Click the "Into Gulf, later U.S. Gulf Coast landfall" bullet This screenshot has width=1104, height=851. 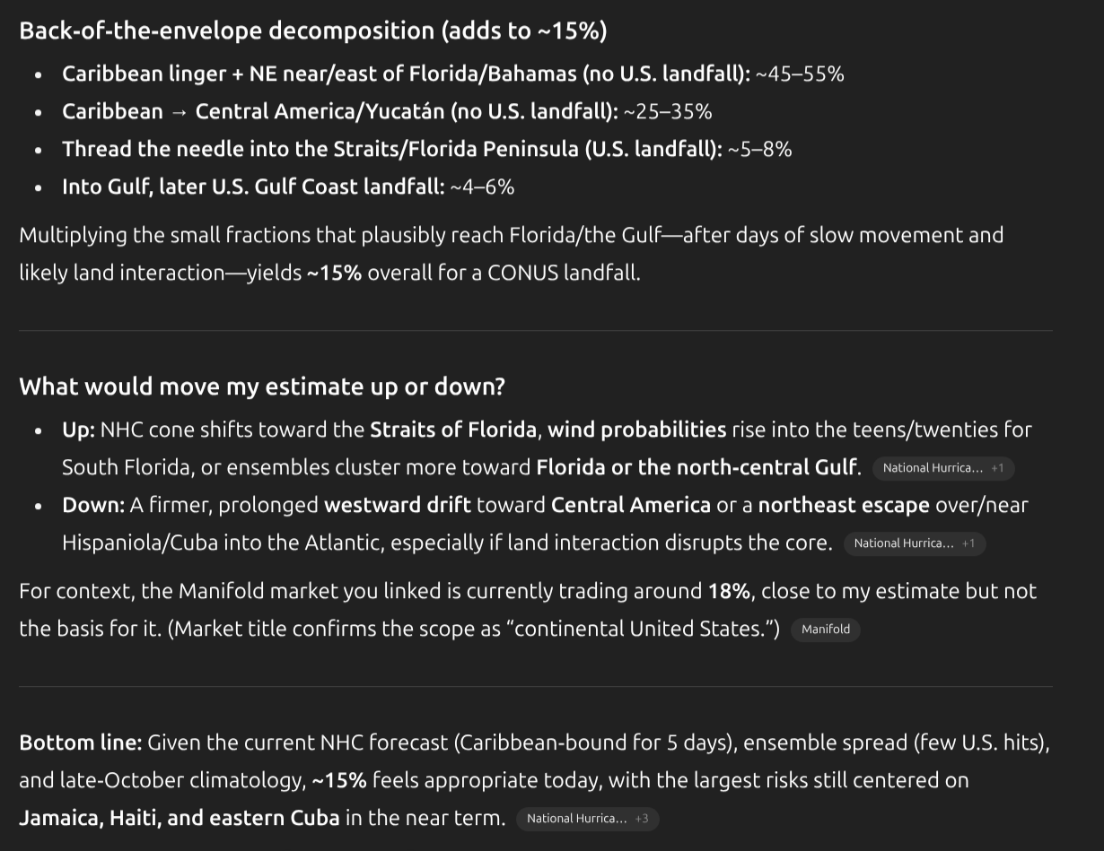coord(252,187)
